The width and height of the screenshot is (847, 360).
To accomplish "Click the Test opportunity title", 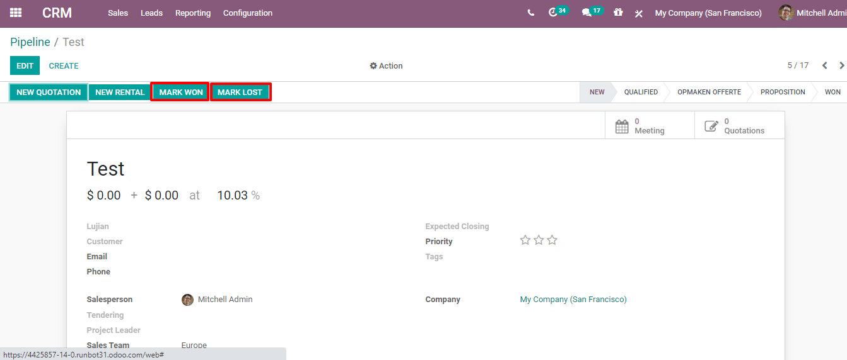I will pos(106,169).
